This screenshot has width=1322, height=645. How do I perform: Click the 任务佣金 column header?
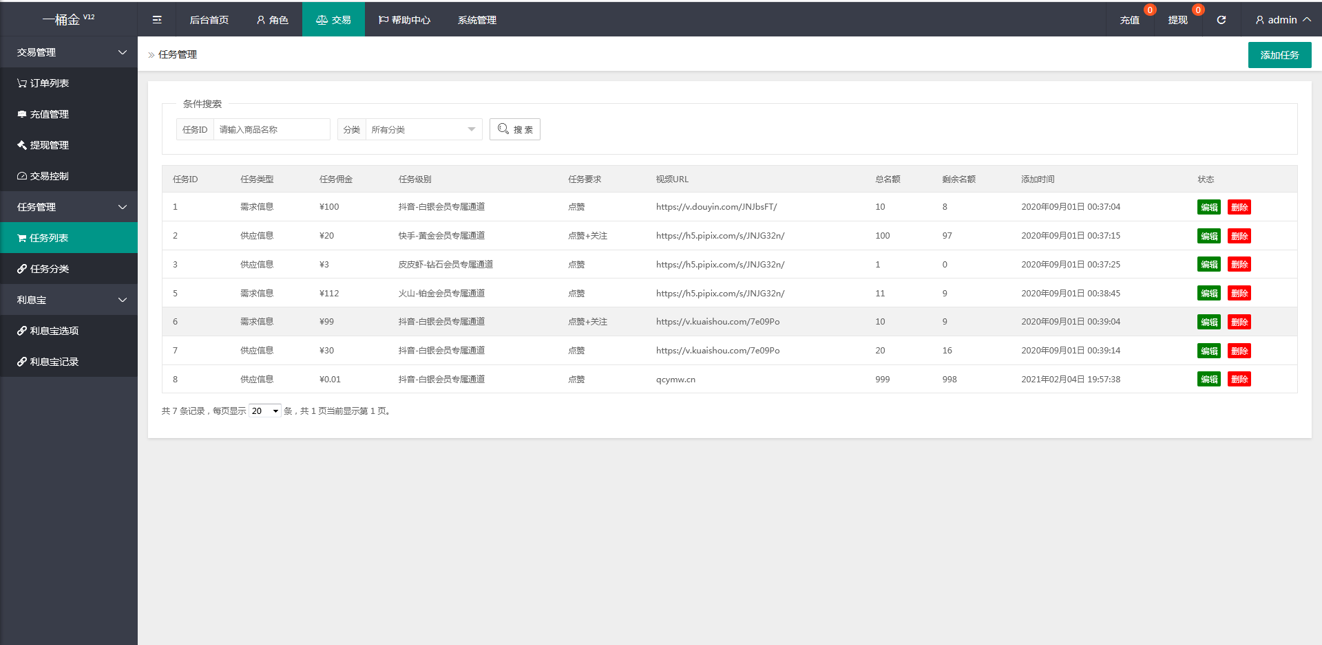point(336,179)
